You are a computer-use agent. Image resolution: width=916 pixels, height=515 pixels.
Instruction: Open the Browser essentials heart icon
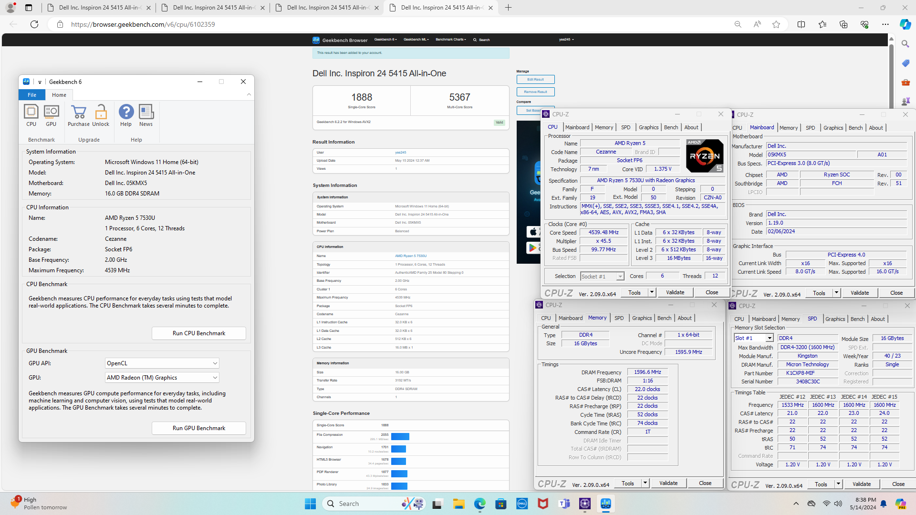[x=864, y=24]
